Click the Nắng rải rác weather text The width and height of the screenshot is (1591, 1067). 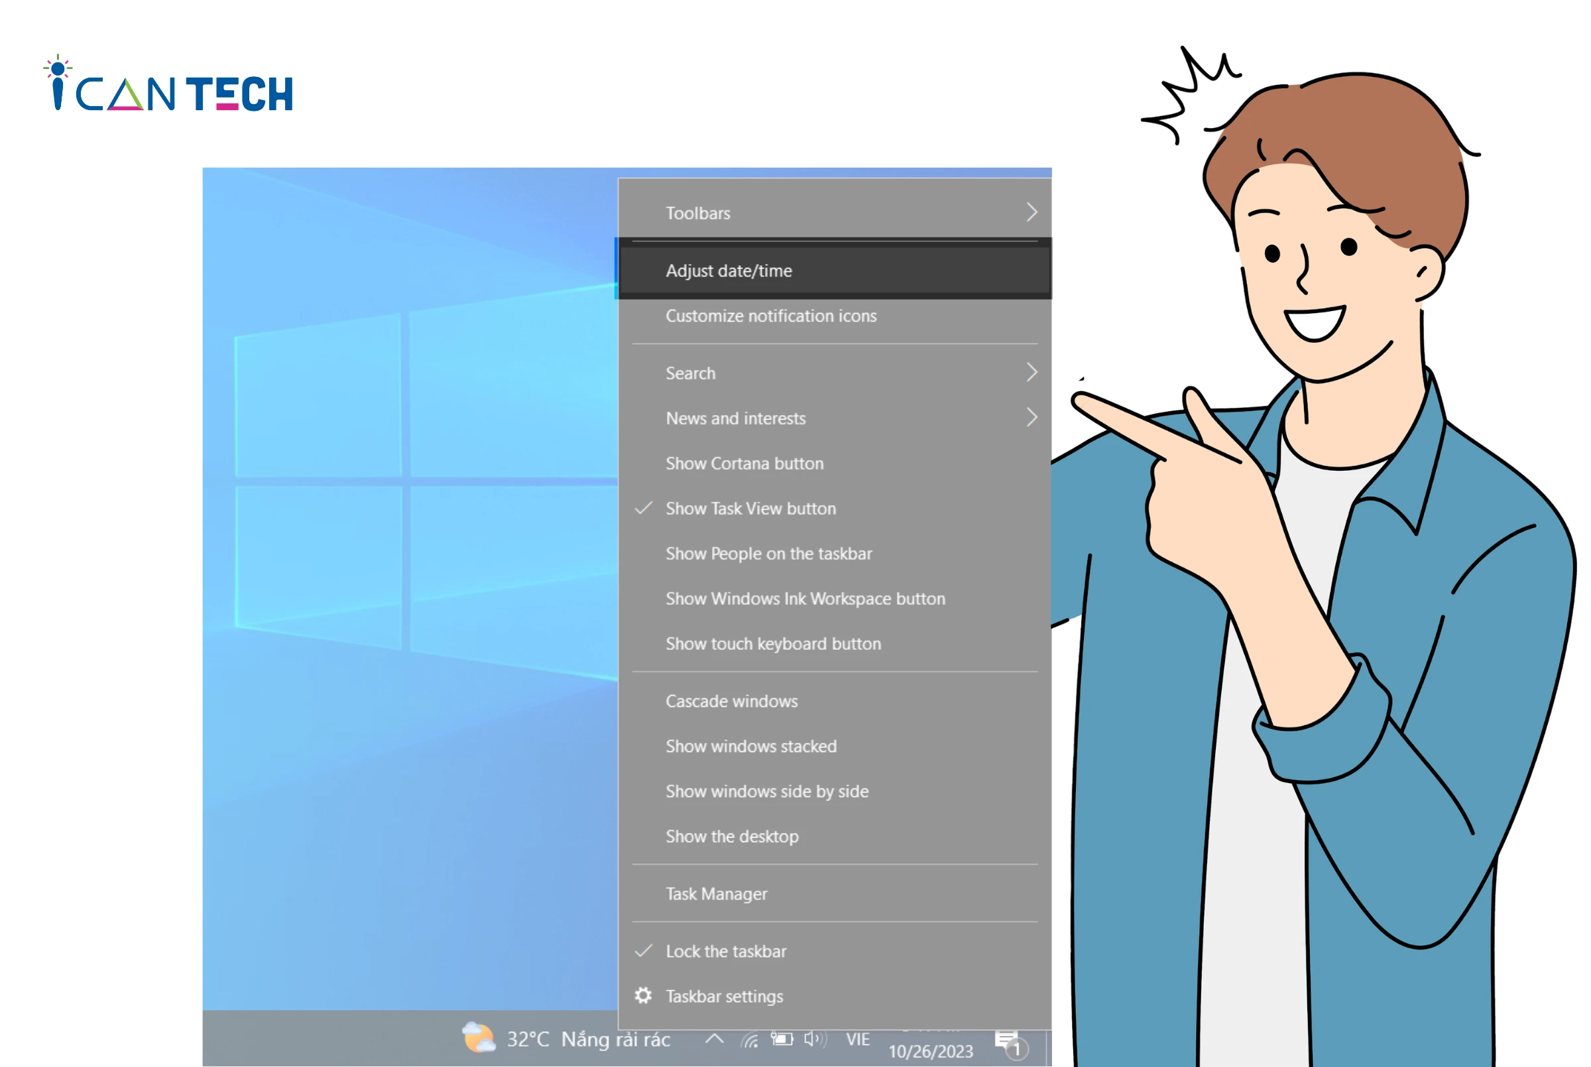tap(616, 1040)
